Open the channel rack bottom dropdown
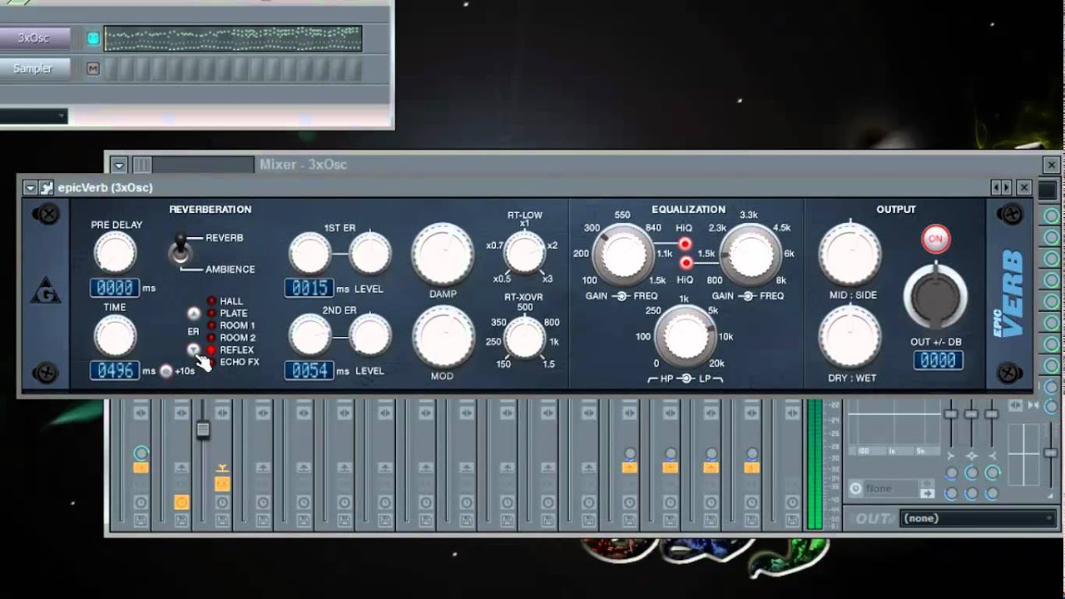Viewport: 1065px width, 599px height. click(33, 116)
